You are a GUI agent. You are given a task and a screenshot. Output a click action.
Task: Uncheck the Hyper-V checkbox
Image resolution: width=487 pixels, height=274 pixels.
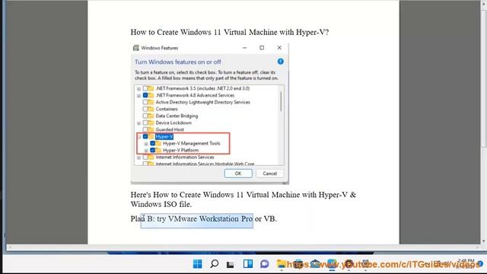coord(145,136)
